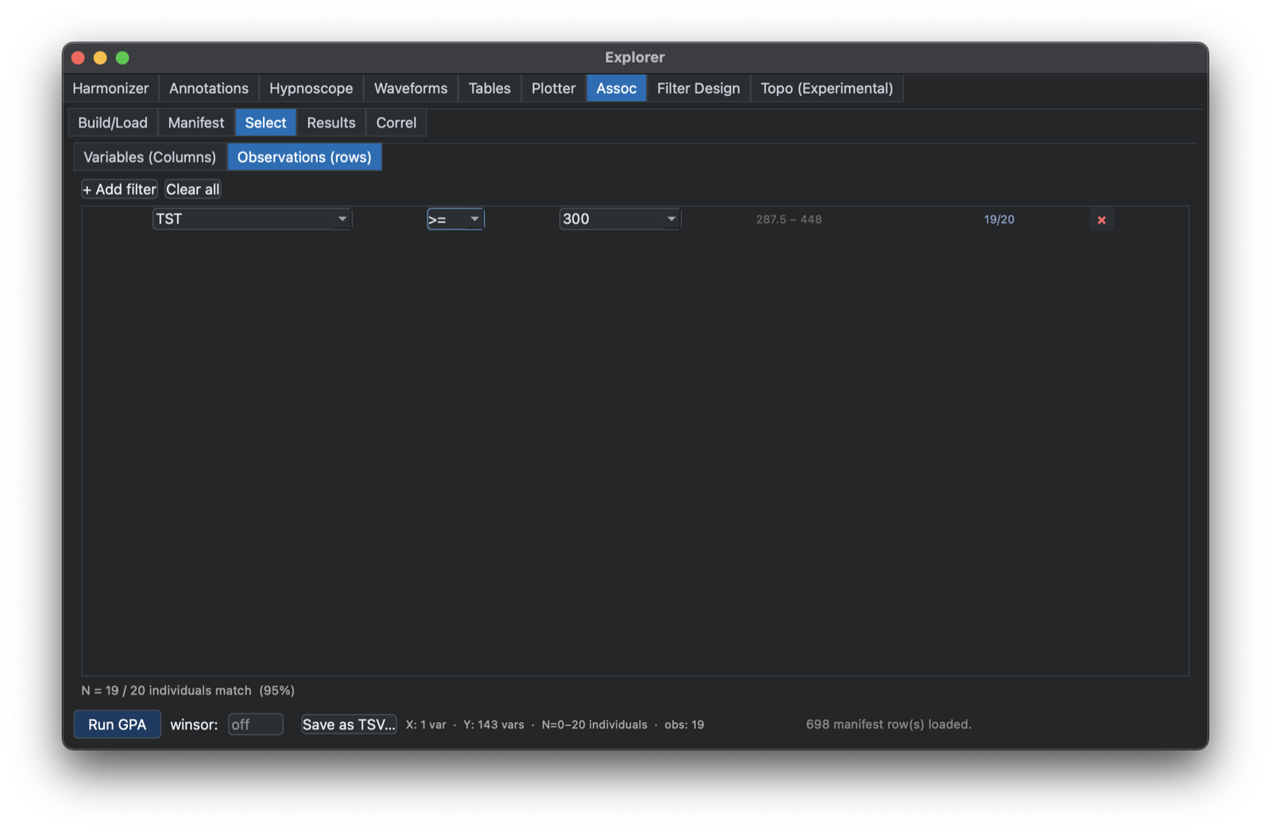This screenshot has width=1271, height=832.
Task: Remove the TST filter with red X
Action: pyautogui.click(x=1101, y=220)
